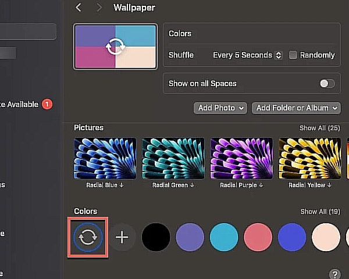349x279 pixels.
Task: Select the Radial Blue wallpaper
Action: click(x=105, y=159)
